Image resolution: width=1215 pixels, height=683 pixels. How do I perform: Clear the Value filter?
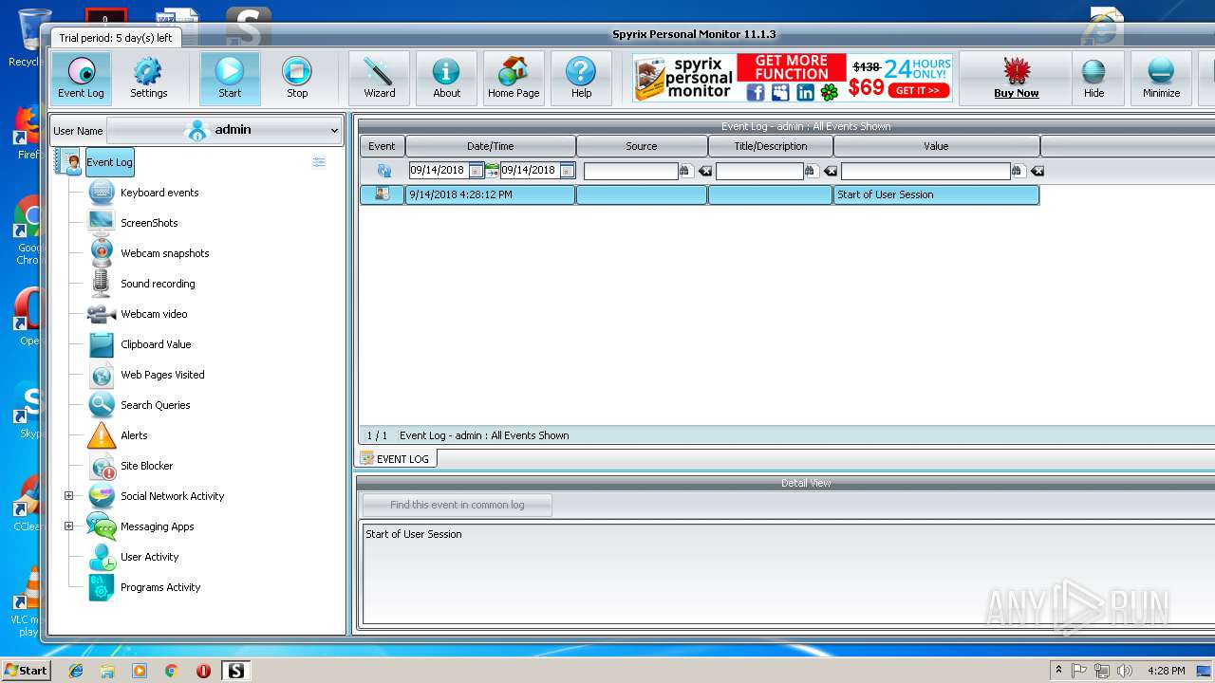click(x=1037, y=171)
